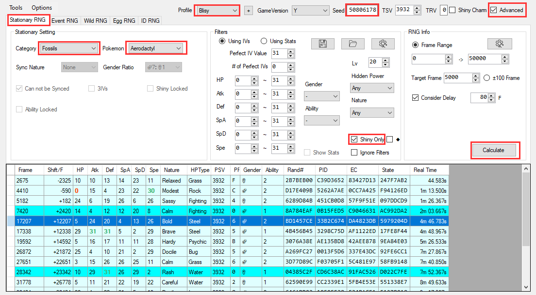Click the Calculate button
The image size is (536, 295).
point(493,150)
